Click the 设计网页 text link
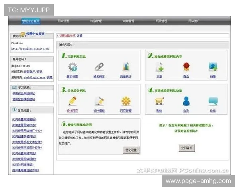 click(72, 111)
